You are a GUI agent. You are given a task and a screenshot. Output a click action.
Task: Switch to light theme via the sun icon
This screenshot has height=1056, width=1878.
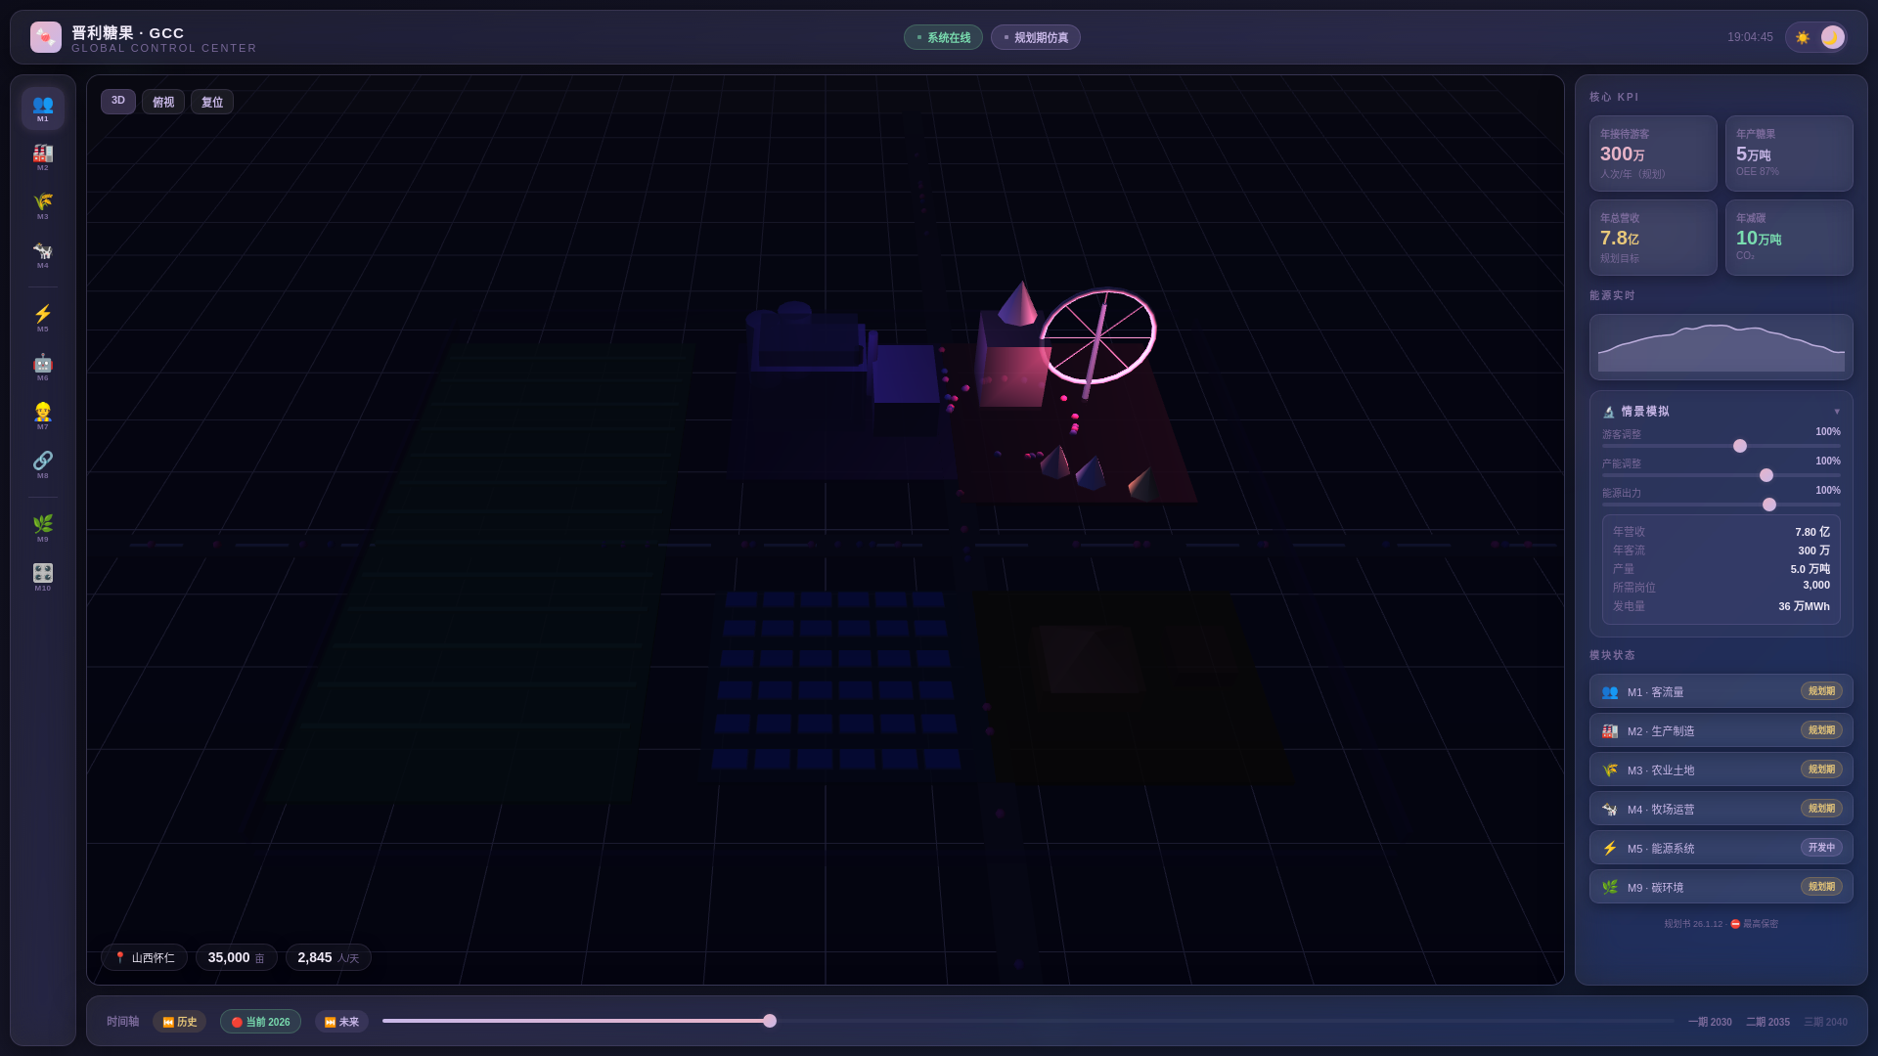(x=1803, y=37)
